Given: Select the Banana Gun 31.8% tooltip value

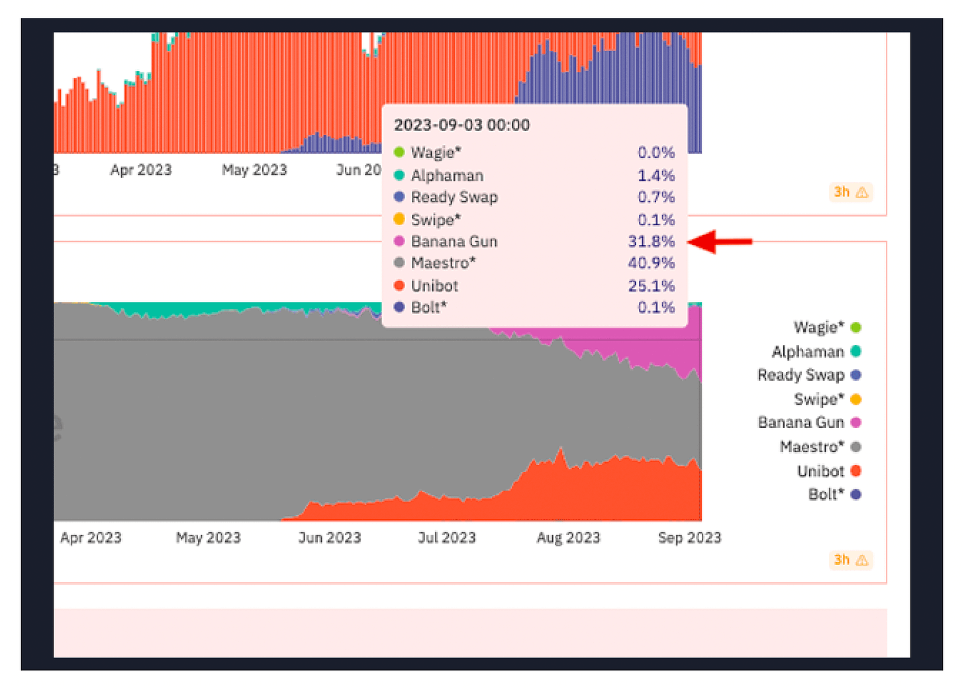Looking at the screenshot, I should [651, 242].
